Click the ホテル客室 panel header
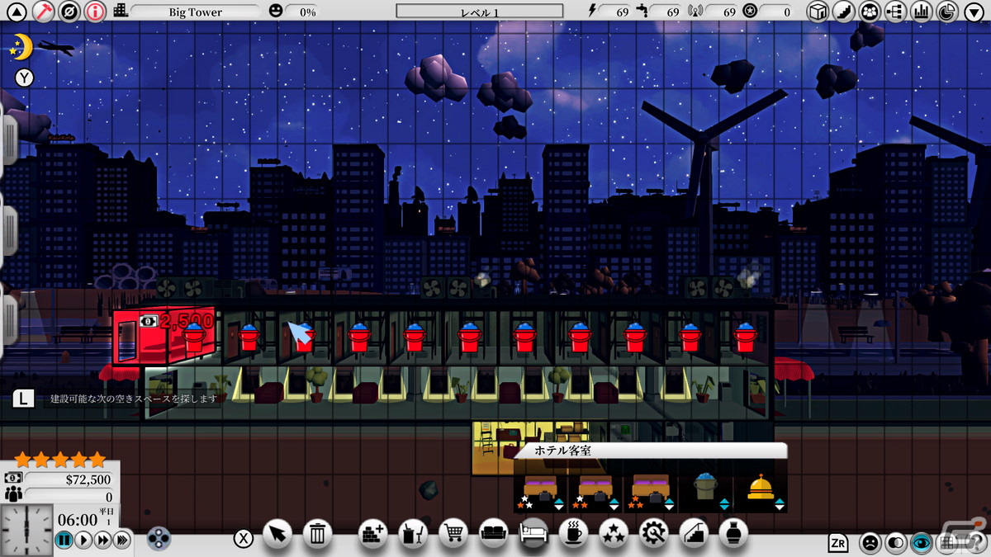 point(650,451)
